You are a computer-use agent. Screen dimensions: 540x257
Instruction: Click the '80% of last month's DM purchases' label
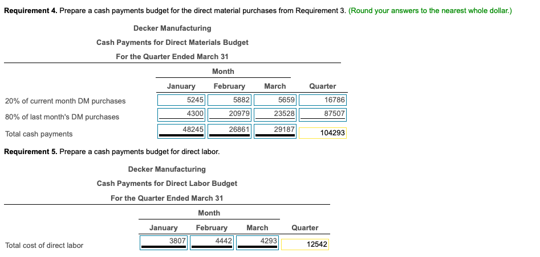(x=62, y=117)
